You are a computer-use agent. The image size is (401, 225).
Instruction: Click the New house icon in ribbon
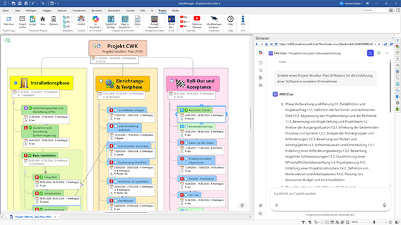click(43, 19)
